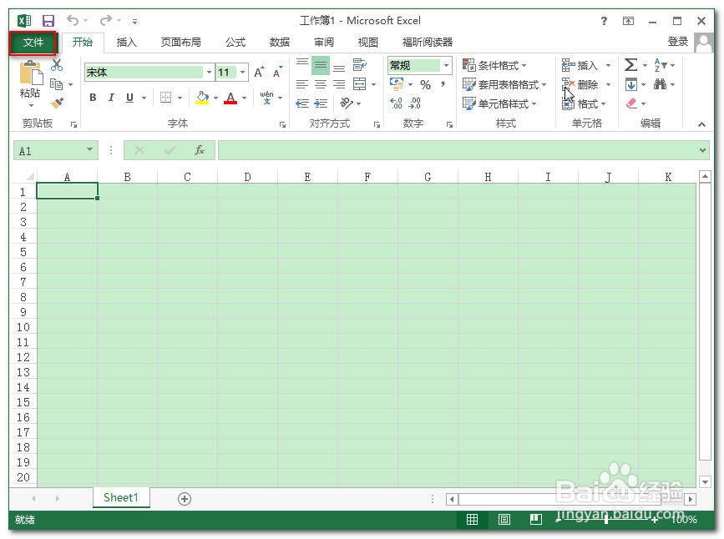Toggle italic formatting

coord(111,98)
